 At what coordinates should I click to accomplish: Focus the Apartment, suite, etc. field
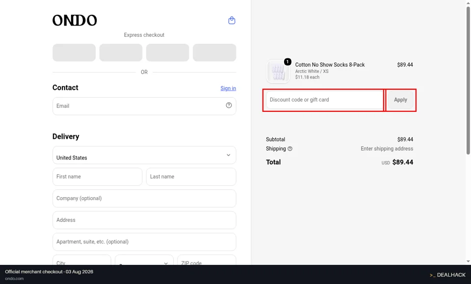(144, 242)
